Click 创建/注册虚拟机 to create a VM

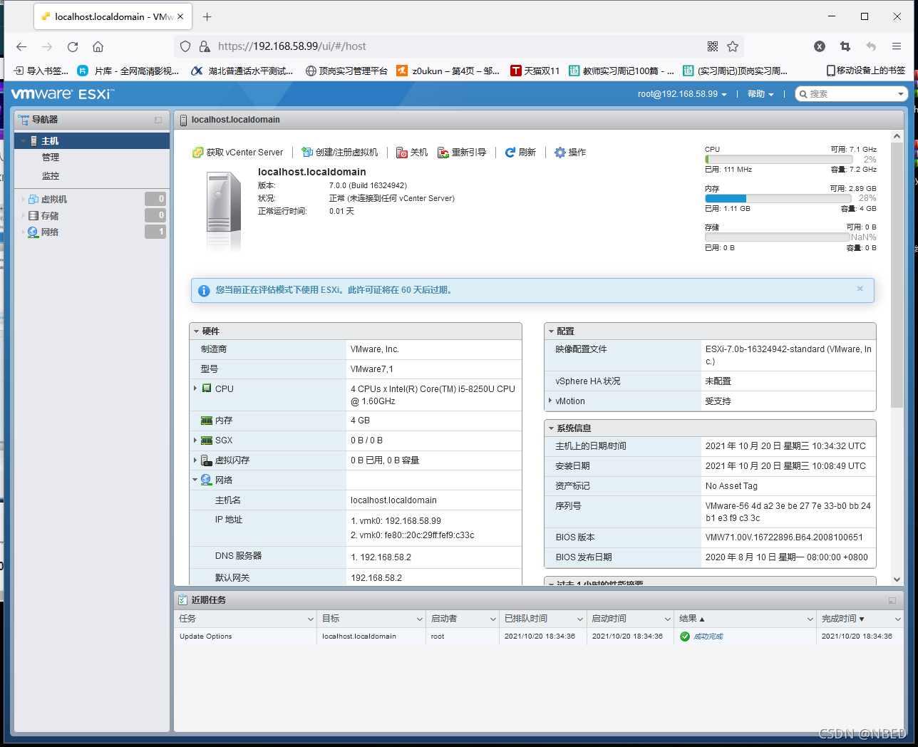pos(340,153)
